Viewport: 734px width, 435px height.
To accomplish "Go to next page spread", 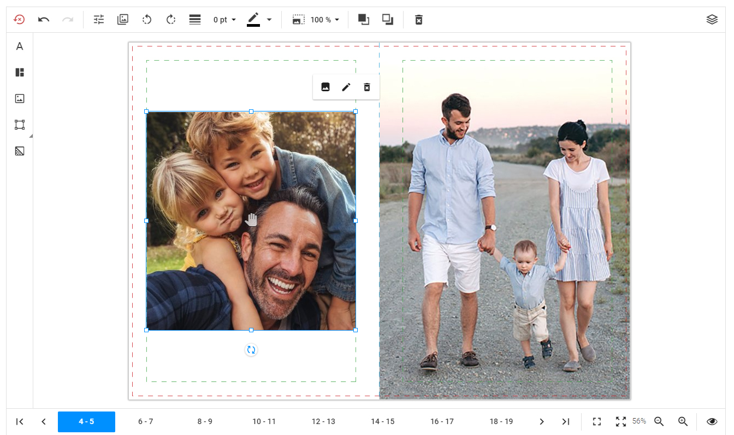I will pyautogui.click(x=542, y=421).
